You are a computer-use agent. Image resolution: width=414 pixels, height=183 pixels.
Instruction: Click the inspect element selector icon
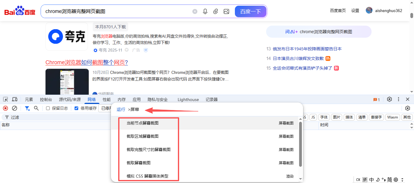5,99
